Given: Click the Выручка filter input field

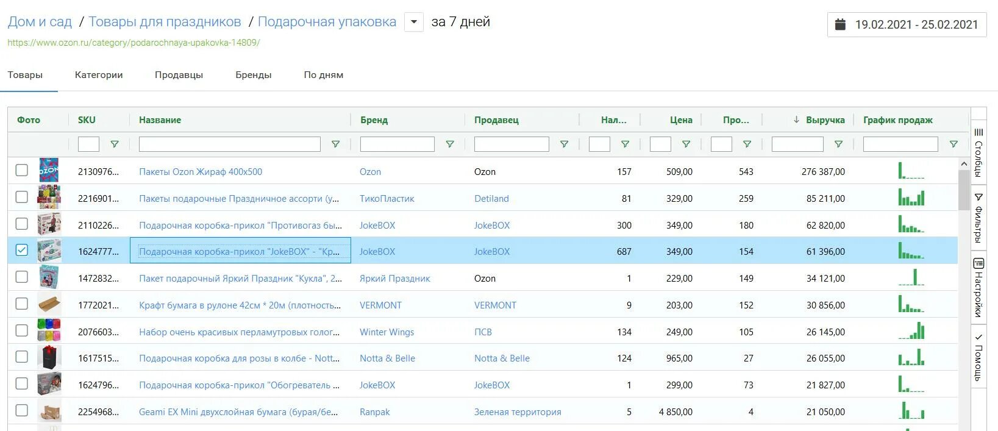Looking at the screenshot, I should (x=797, y=144).
